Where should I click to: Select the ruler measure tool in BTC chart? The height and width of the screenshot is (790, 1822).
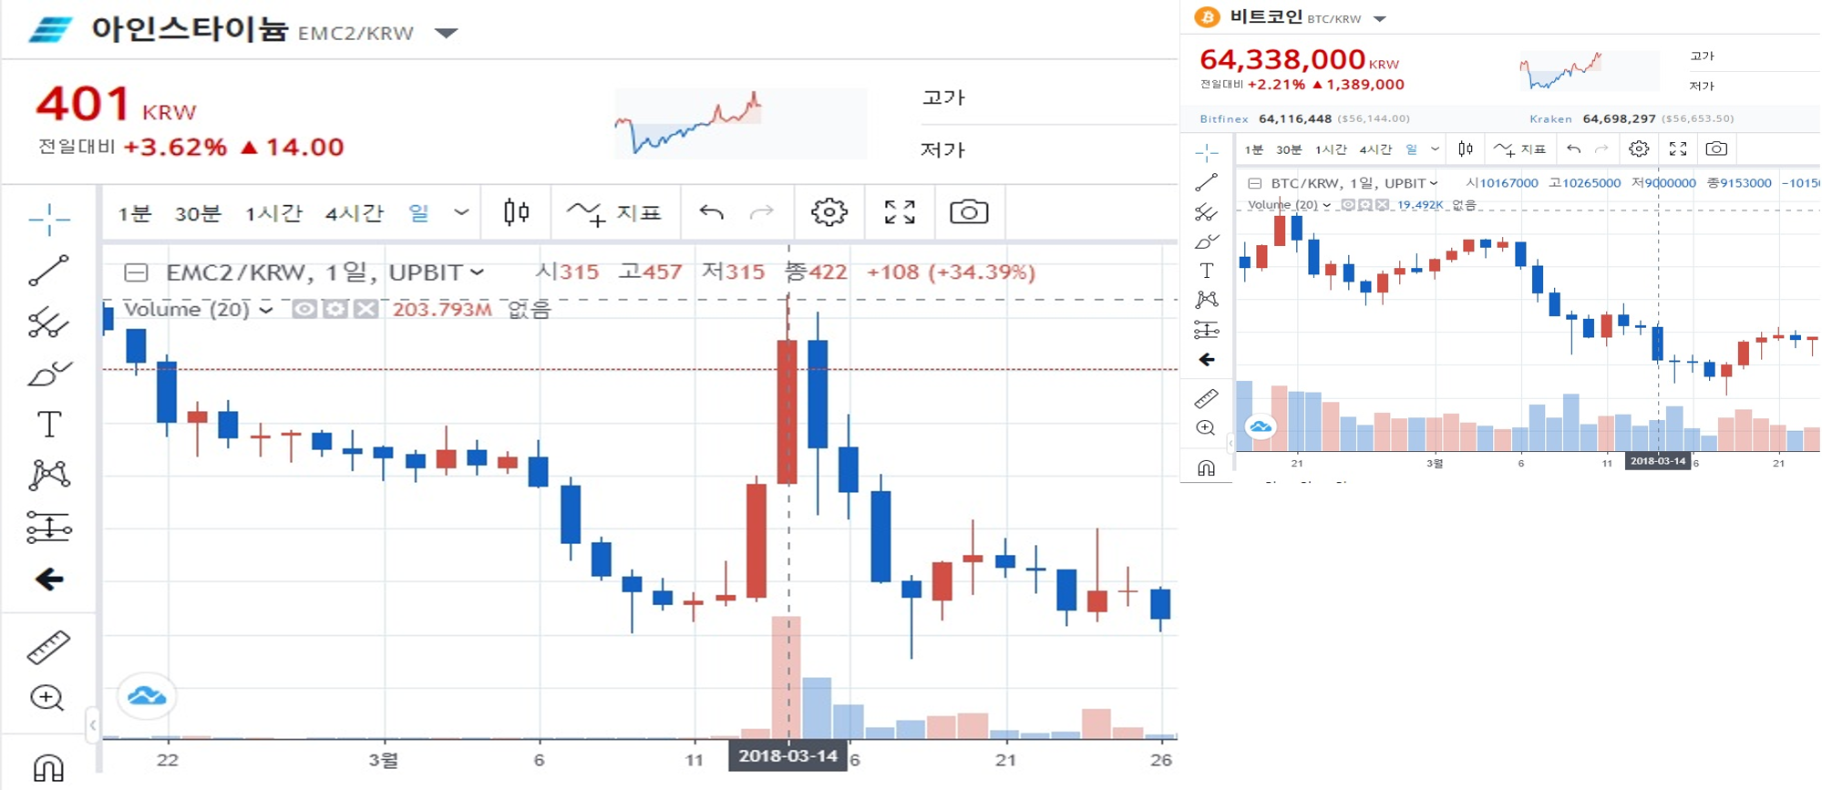coord(1207,398)
